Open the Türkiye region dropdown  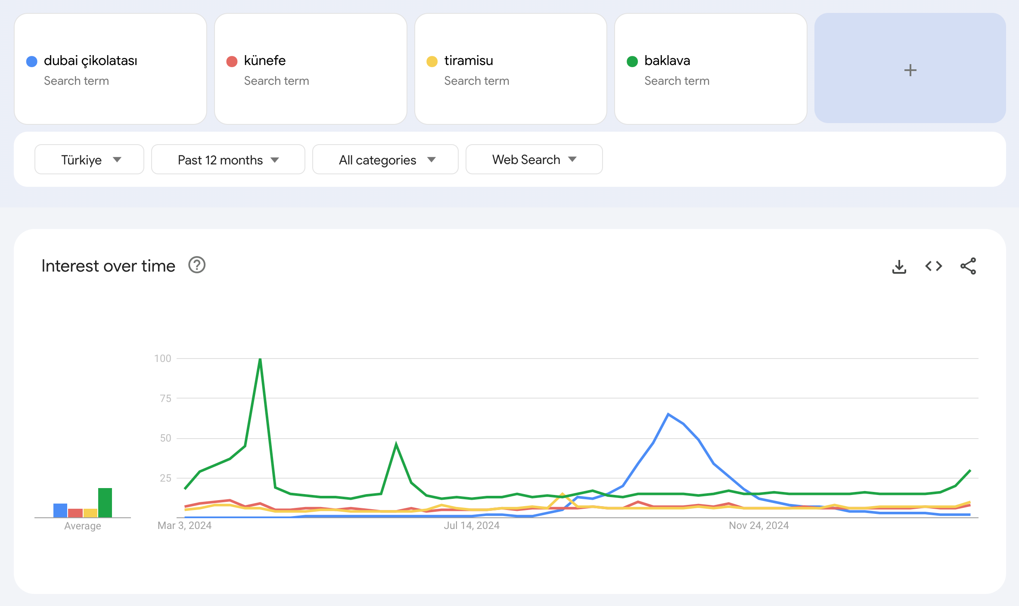89,160
